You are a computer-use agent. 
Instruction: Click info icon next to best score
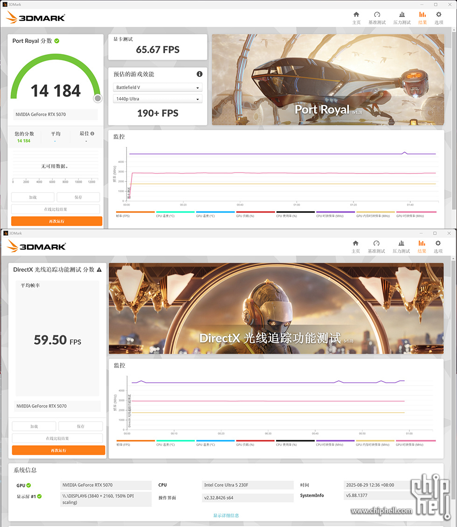point(92,133)
